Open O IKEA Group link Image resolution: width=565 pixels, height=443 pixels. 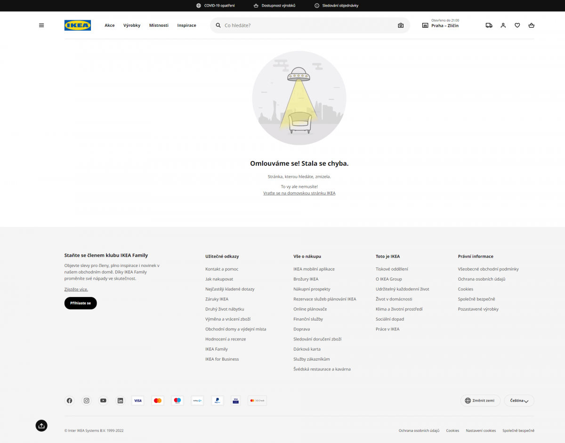(x=389, y=279)
